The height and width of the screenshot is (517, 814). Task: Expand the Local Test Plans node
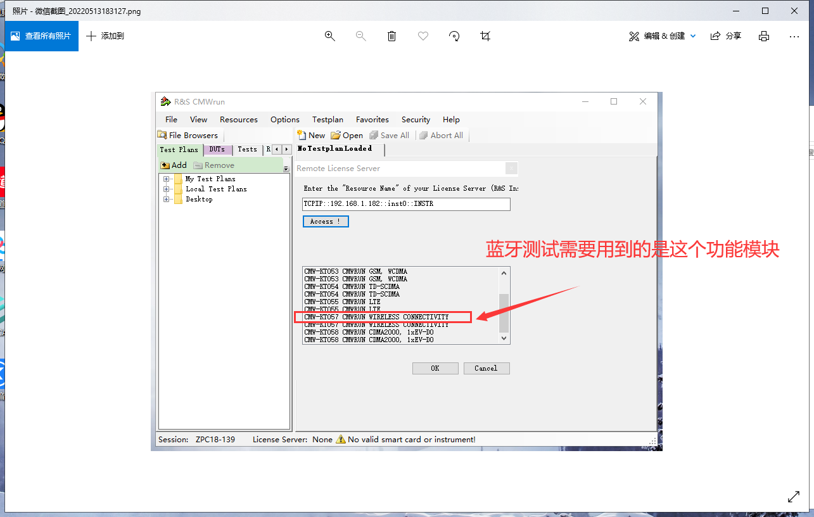167,189
